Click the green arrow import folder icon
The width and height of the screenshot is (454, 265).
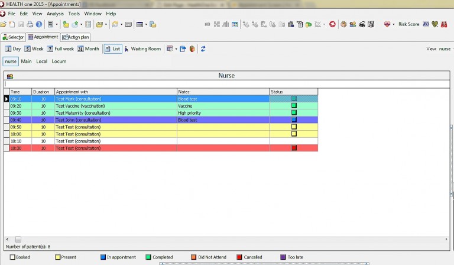pos(66,25)
